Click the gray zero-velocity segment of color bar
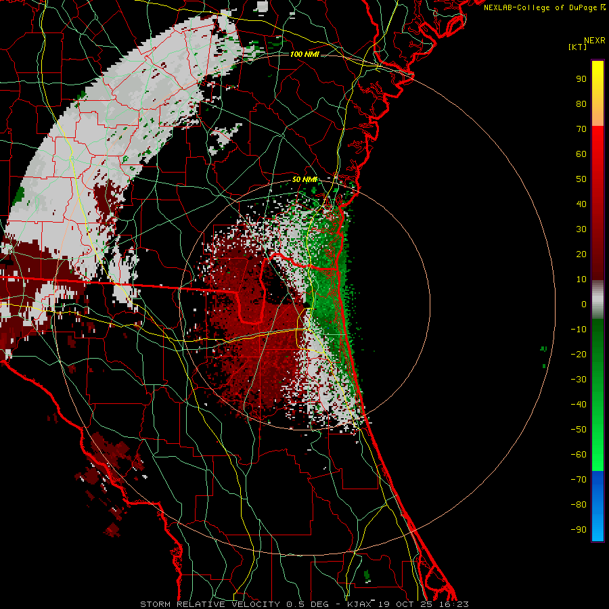 [x=597, y=300]
